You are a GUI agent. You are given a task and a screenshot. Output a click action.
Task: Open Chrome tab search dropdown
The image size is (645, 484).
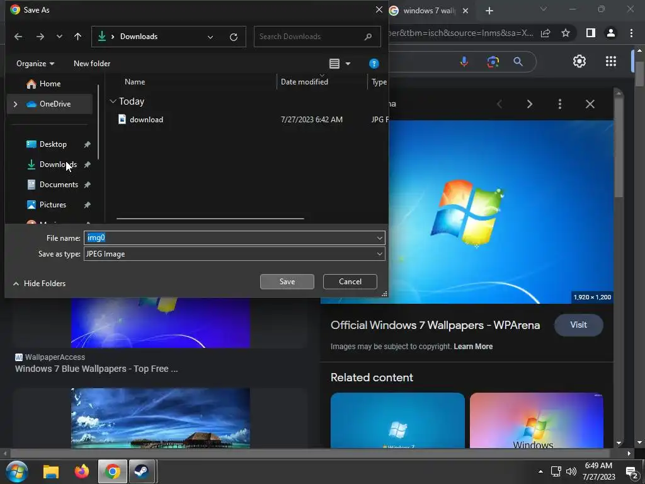tap(544, 9)
